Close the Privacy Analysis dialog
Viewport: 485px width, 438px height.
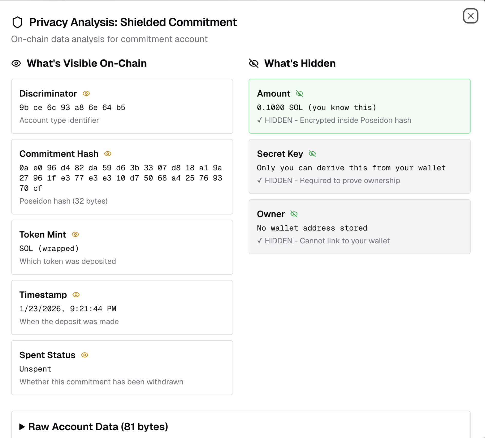coord(470,16)
